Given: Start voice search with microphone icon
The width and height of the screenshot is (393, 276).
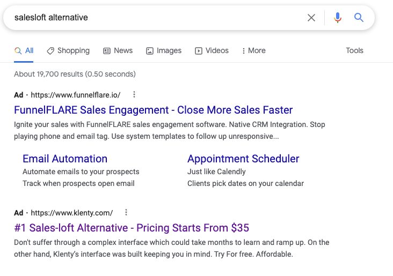Looking at the screenshot, I should pos(338,18).
